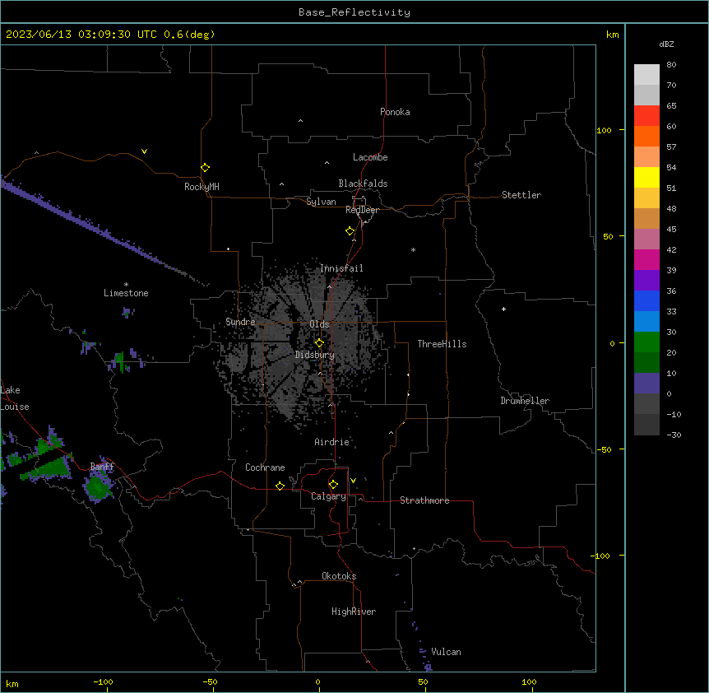Click the 80 dBZ legend value

point(671,65)
